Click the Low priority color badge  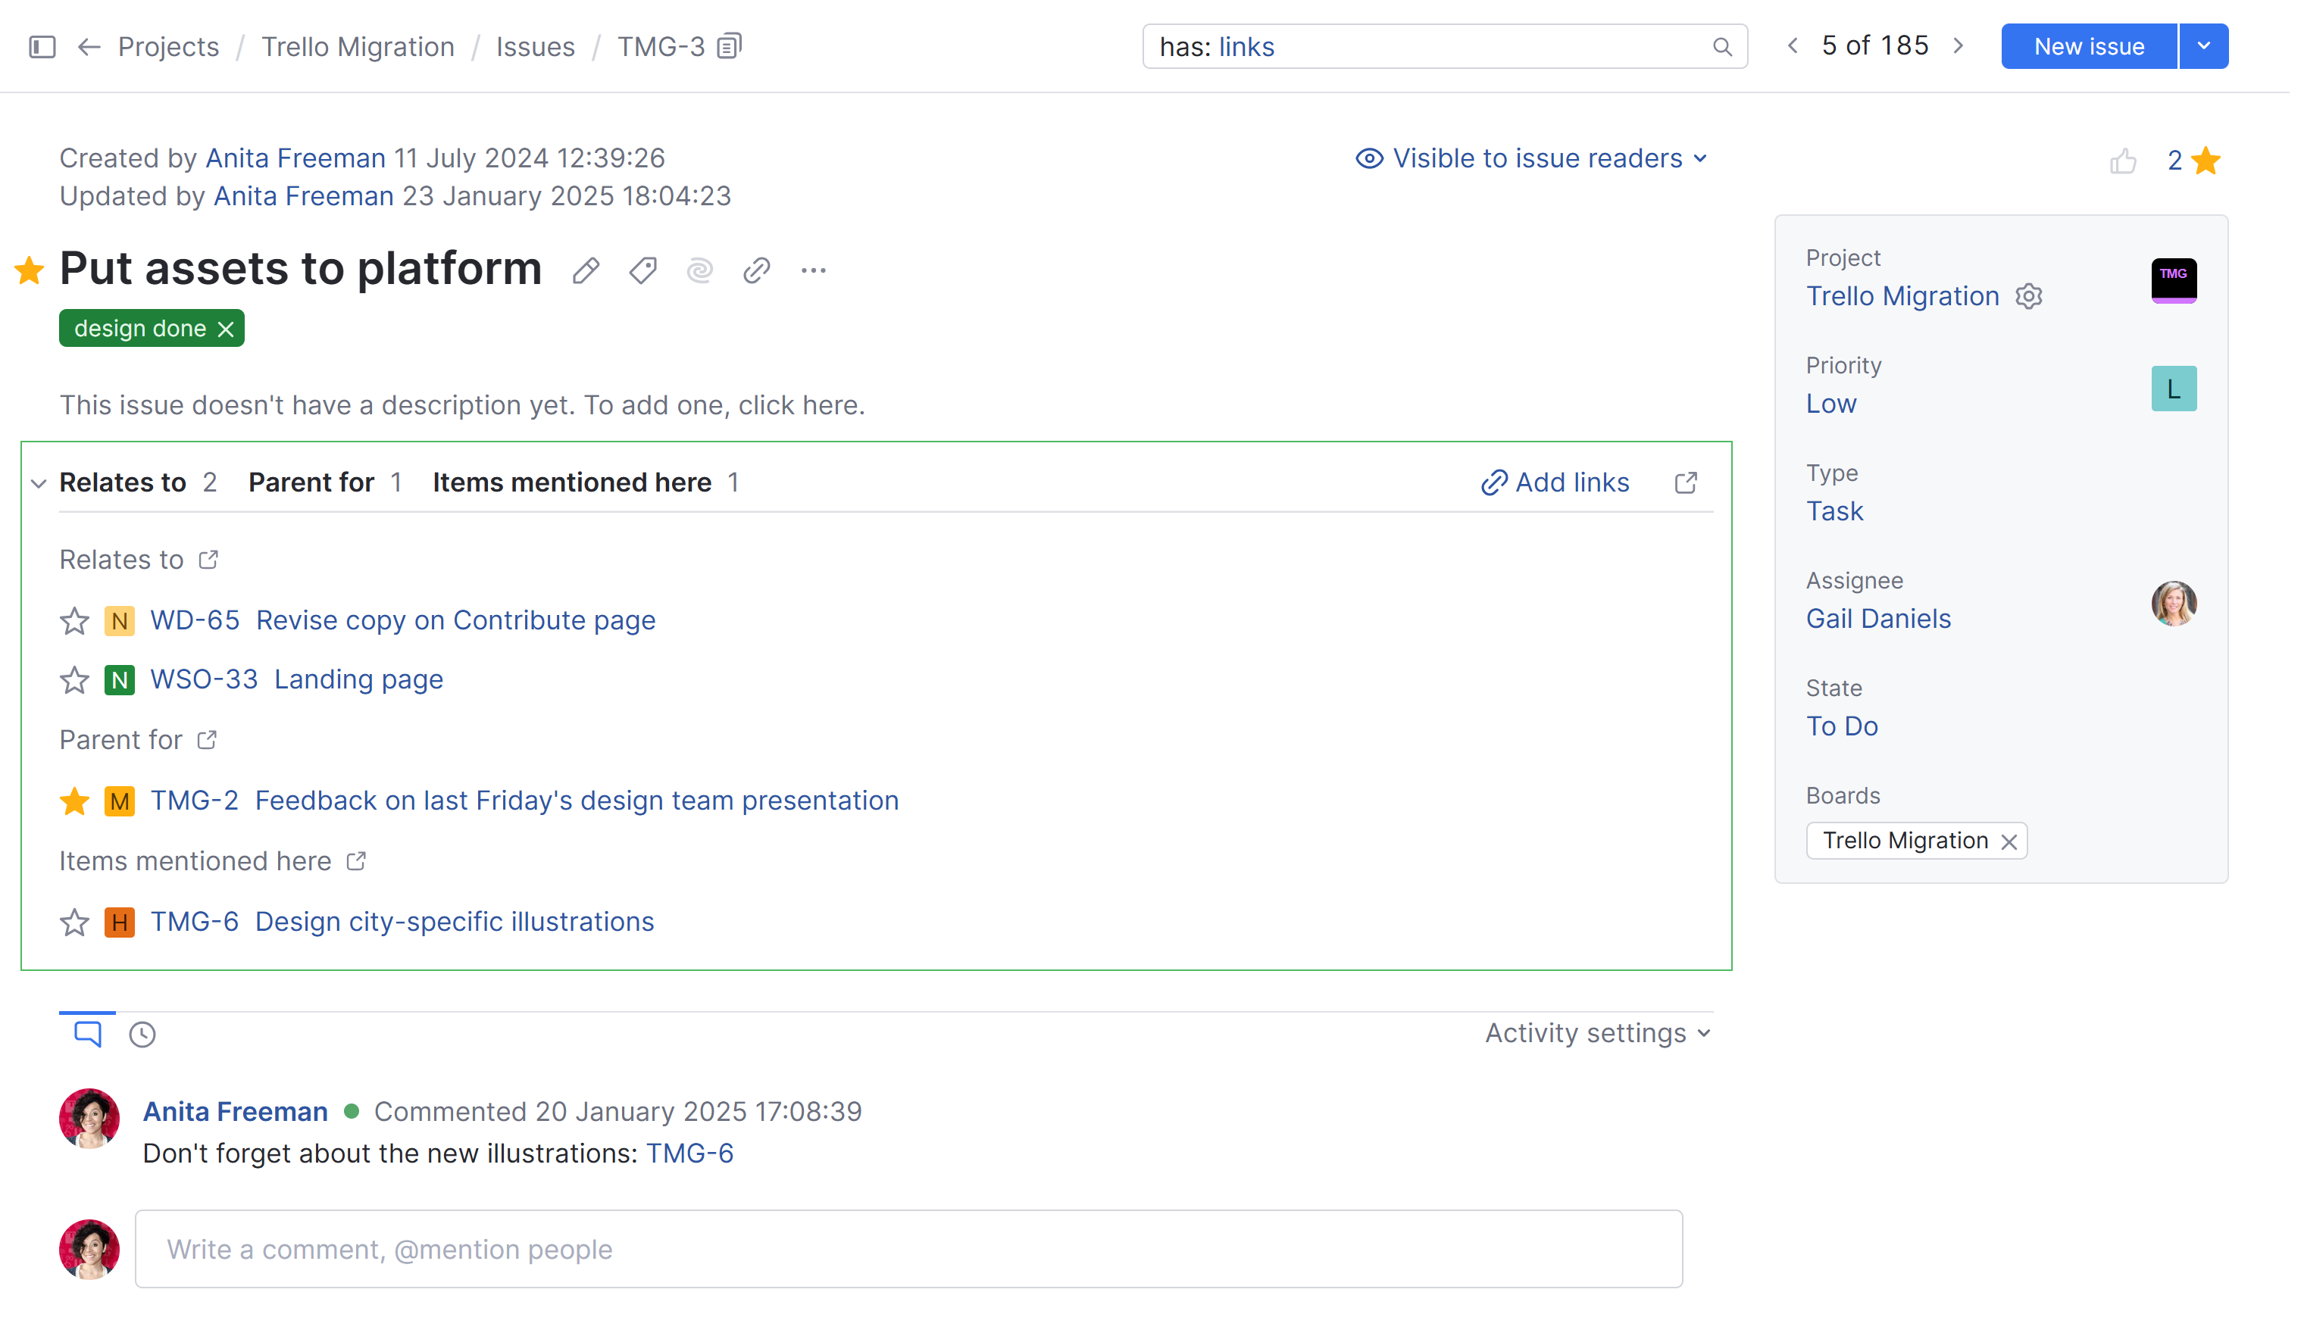click(x=2173, y=388)
